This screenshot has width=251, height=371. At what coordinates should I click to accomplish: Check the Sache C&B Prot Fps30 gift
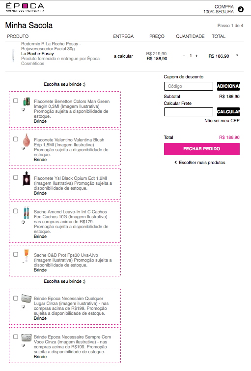[16, 254]
